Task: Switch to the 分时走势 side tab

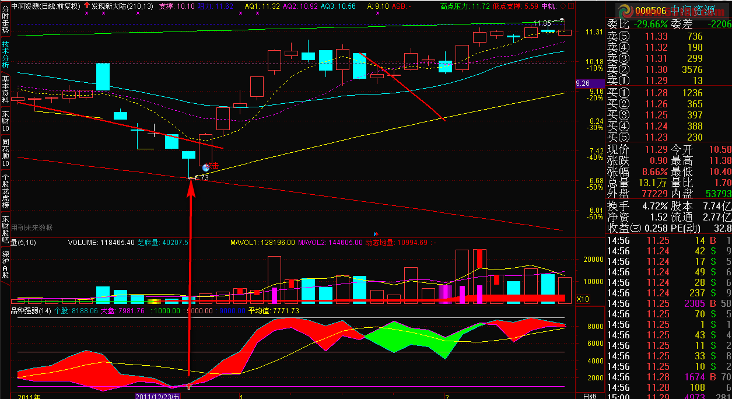Action: pyautogui.click(x=5, y=18)
